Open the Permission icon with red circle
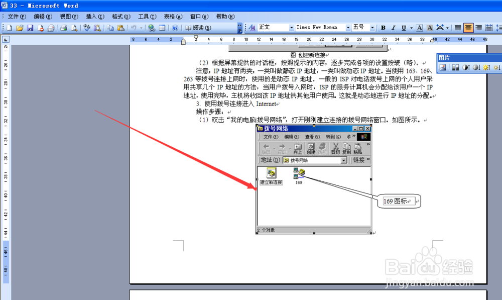 point(40,28)
